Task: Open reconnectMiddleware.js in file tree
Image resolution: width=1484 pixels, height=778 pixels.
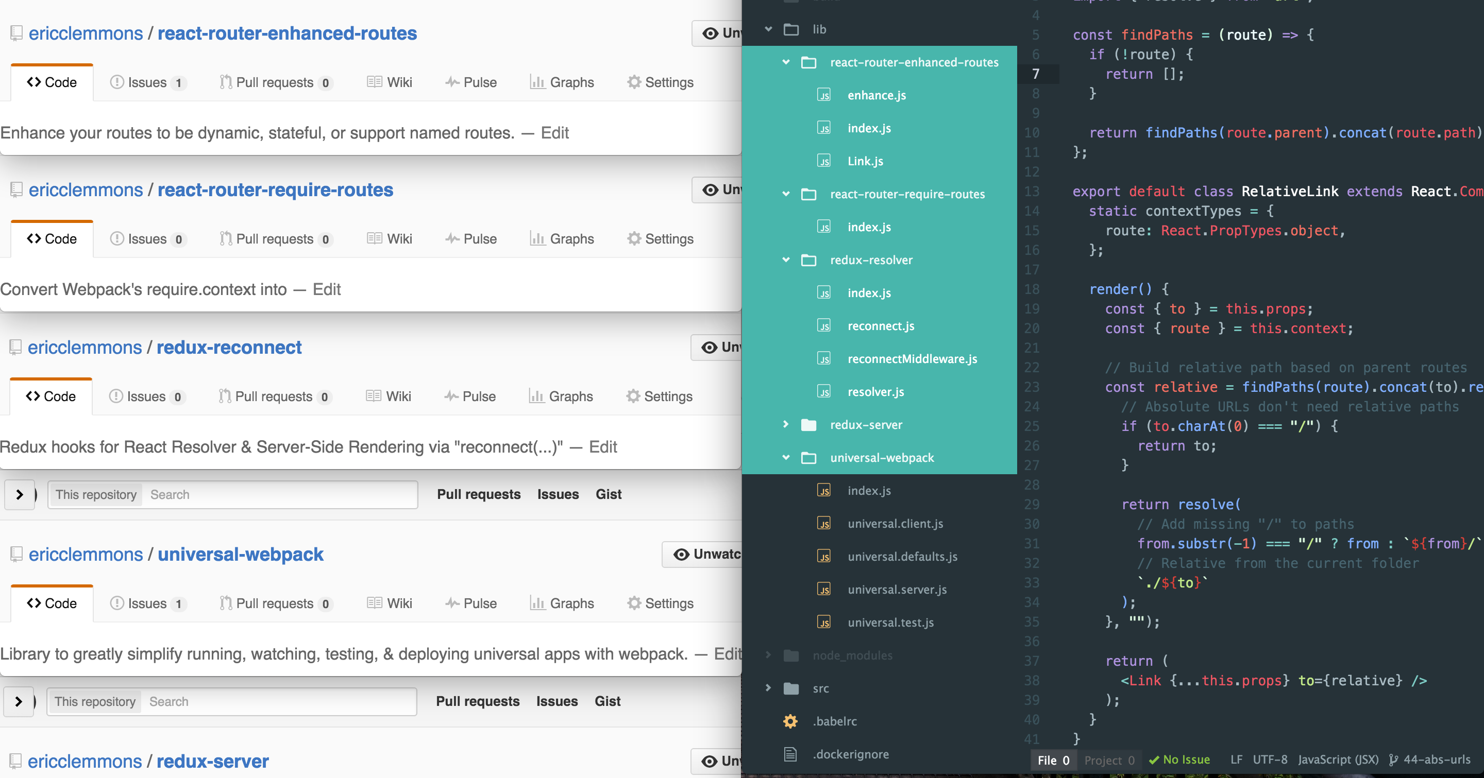Action: tap(912, 359)
